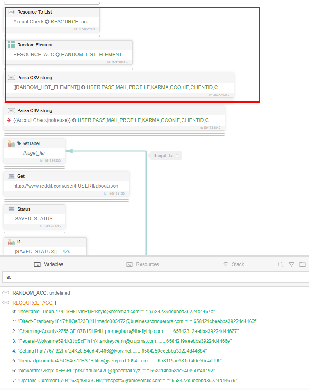309x390 pixels.
Task: Click the Get action HTTP icon
Action: (x=11, y=176)
